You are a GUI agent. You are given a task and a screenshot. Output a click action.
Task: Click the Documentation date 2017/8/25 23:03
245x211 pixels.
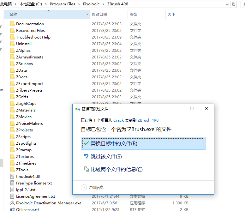[107, 24]
